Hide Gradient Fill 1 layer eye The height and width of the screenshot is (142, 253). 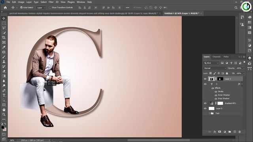205,103
